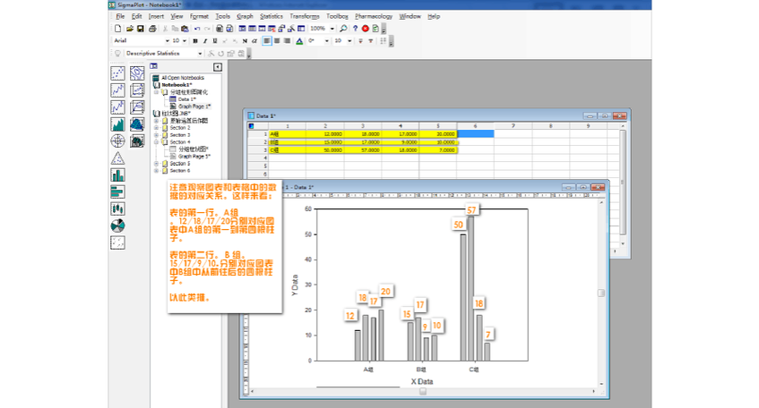Select the horizontal bar chart icon
This screenshot has height=408, width=759.
(117, 191)
